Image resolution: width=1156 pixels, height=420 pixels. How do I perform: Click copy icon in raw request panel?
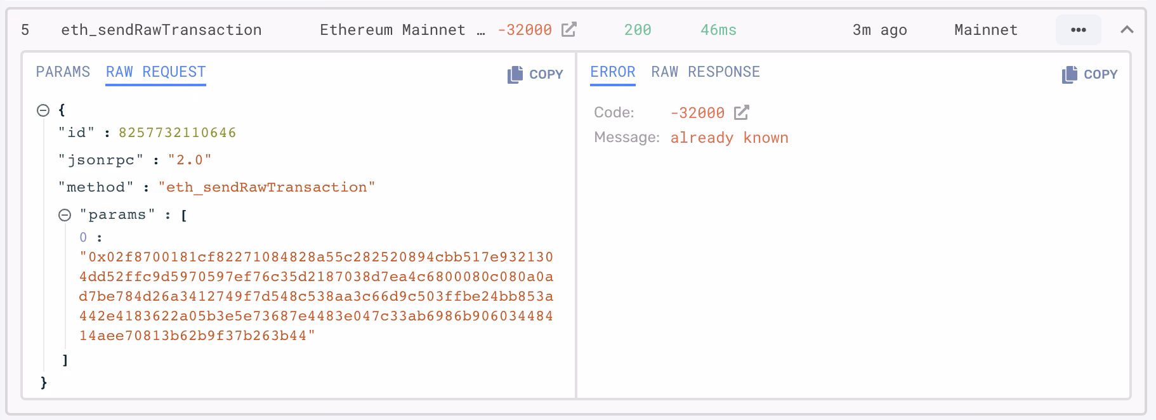click(515, 74)
